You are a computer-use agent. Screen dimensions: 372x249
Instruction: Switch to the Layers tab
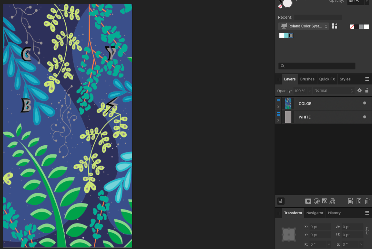(x=290, y=79)
